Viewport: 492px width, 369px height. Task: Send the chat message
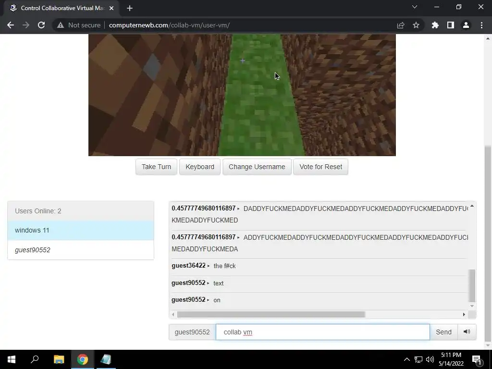[x=443, y=332]
